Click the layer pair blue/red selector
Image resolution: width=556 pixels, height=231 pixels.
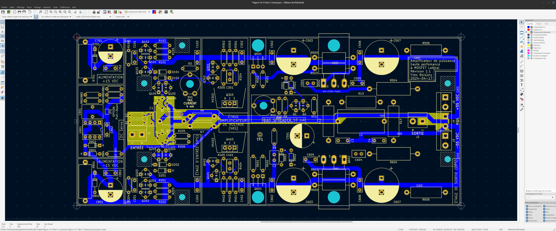coord(154,12)
